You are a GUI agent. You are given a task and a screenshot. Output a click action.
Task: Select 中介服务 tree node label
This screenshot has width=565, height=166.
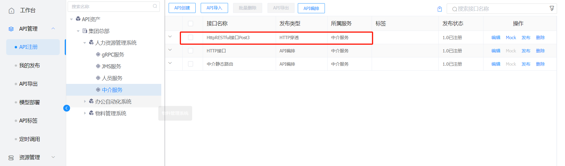[112, 90]
